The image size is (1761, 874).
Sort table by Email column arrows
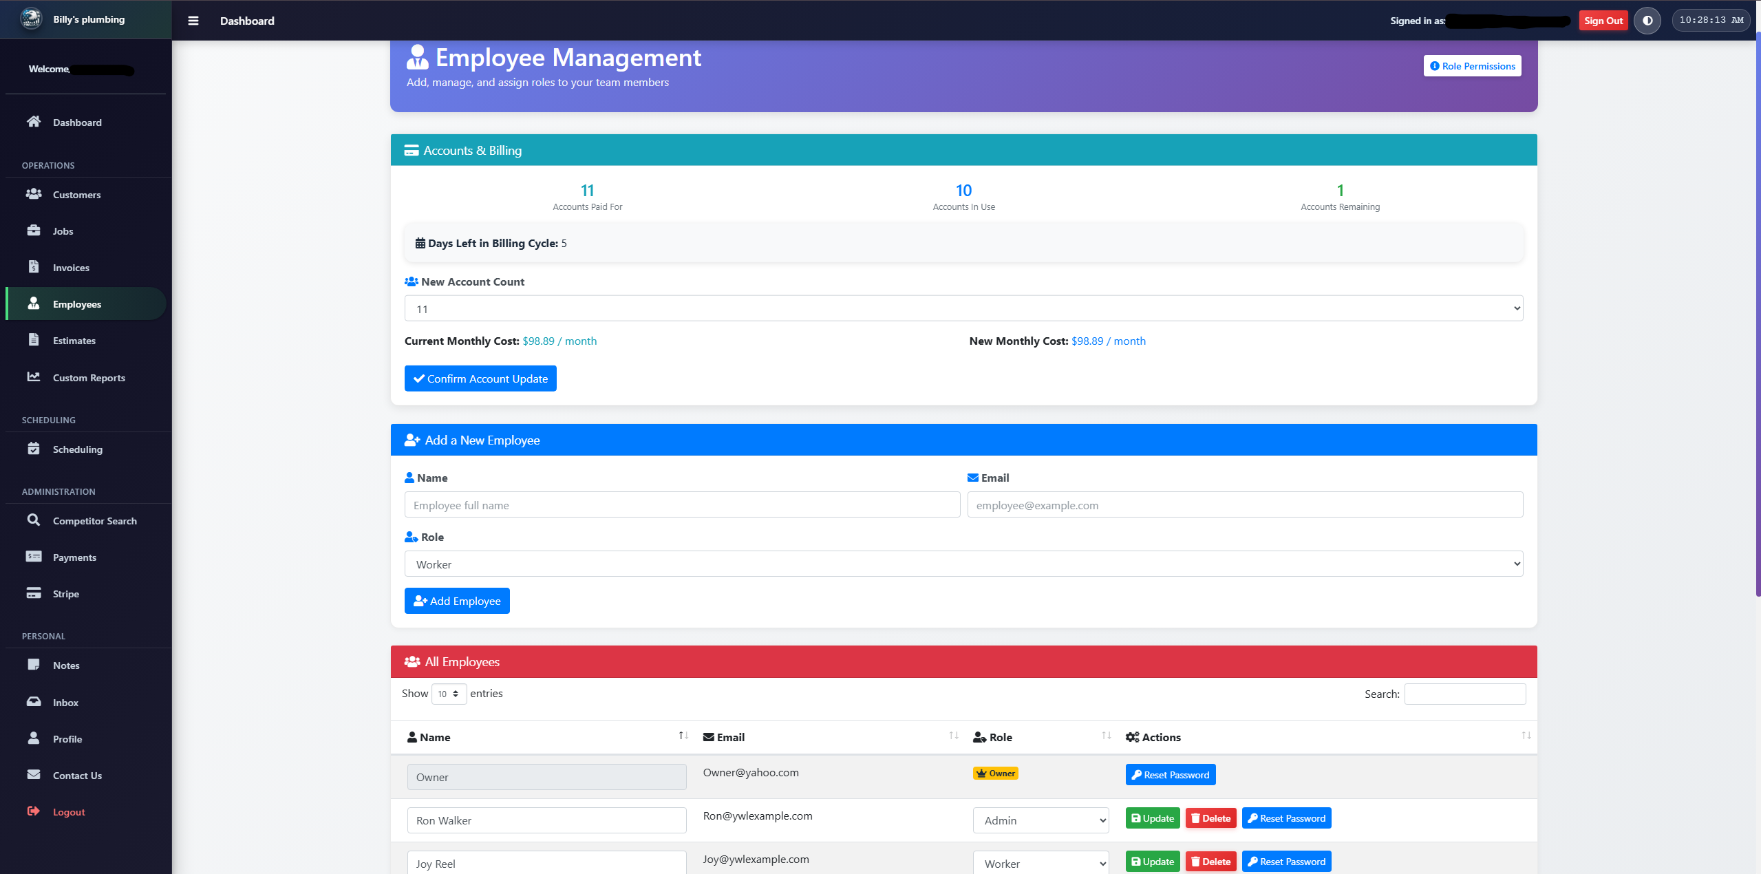tap(954, 736)
